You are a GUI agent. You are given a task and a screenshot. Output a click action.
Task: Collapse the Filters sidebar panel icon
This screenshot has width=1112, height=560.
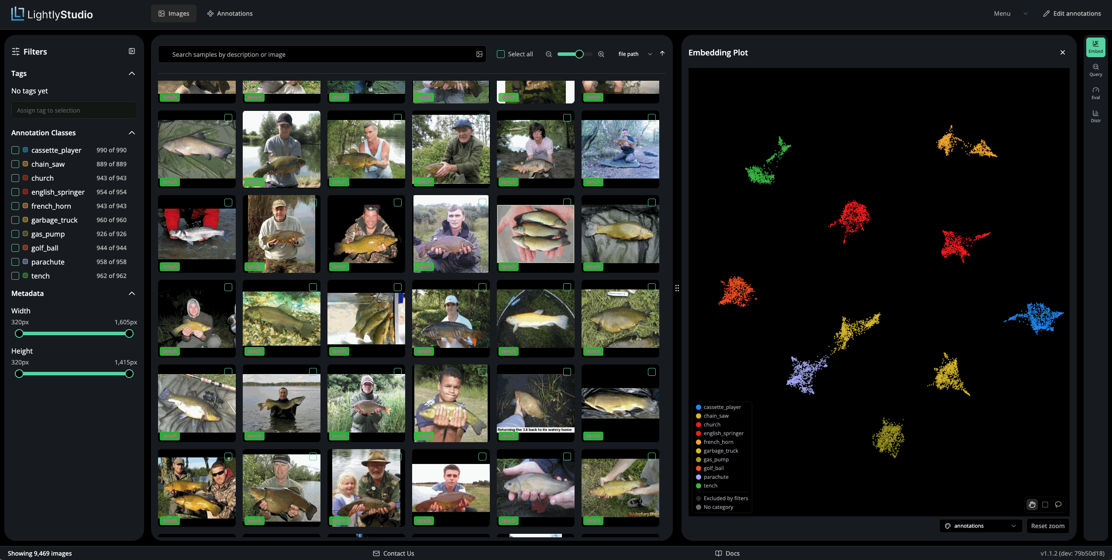132,52
